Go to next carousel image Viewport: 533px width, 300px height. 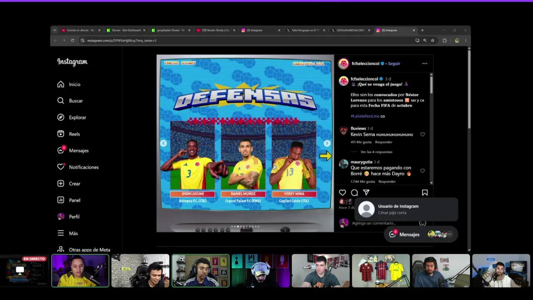(x=327, y=143)
